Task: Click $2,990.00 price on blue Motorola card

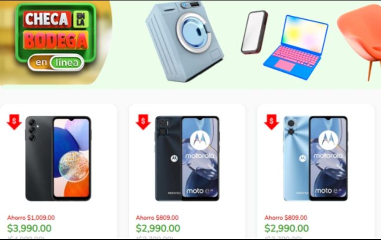Action: click(x=286, y=228)
